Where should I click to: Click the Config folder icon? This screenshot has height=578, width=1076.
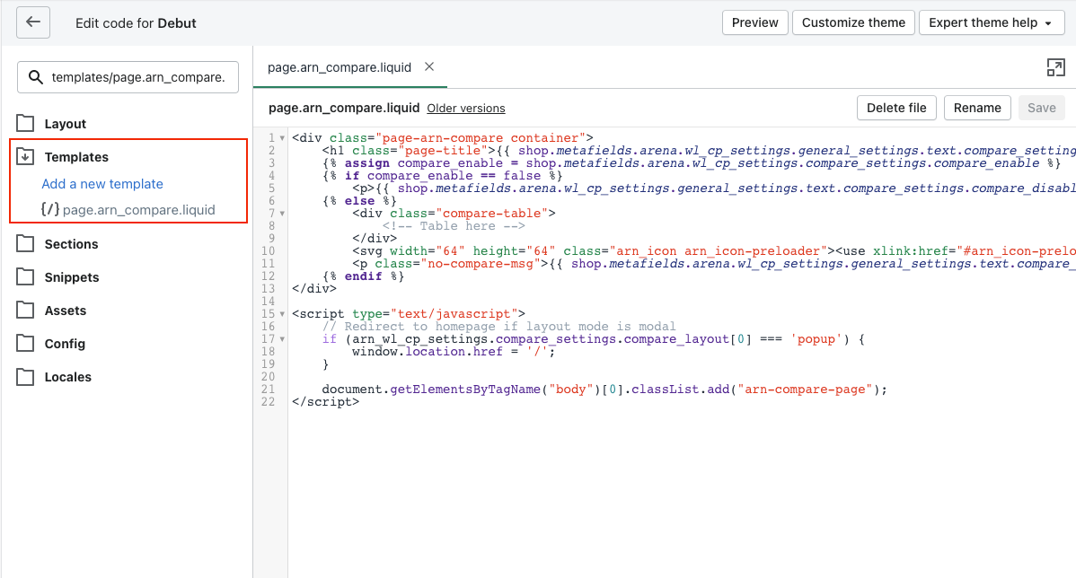coord(25,343)
